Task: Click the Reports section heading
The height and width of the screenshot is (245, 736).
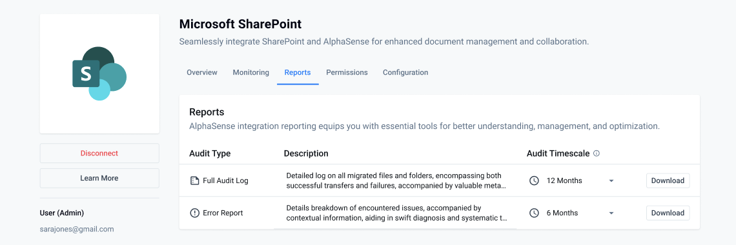Action: coord(207,112)
